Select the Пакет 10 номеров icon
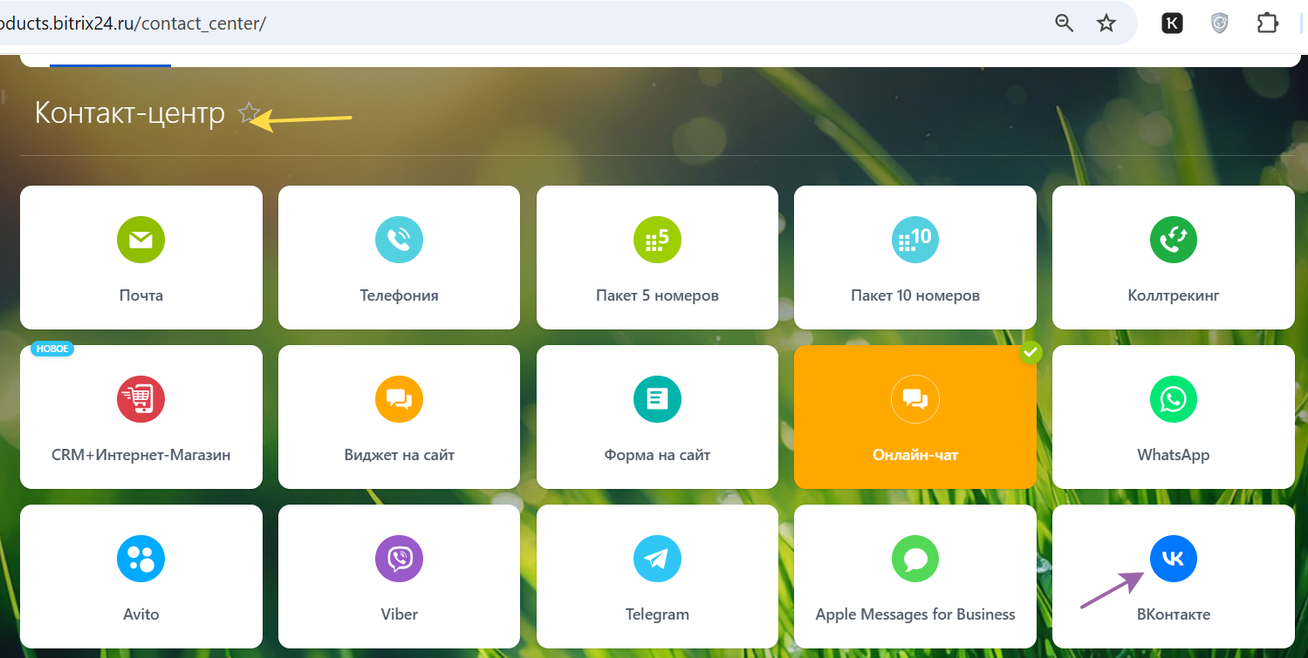Viewport: 1308px width, 658px height. coord(914,240)
